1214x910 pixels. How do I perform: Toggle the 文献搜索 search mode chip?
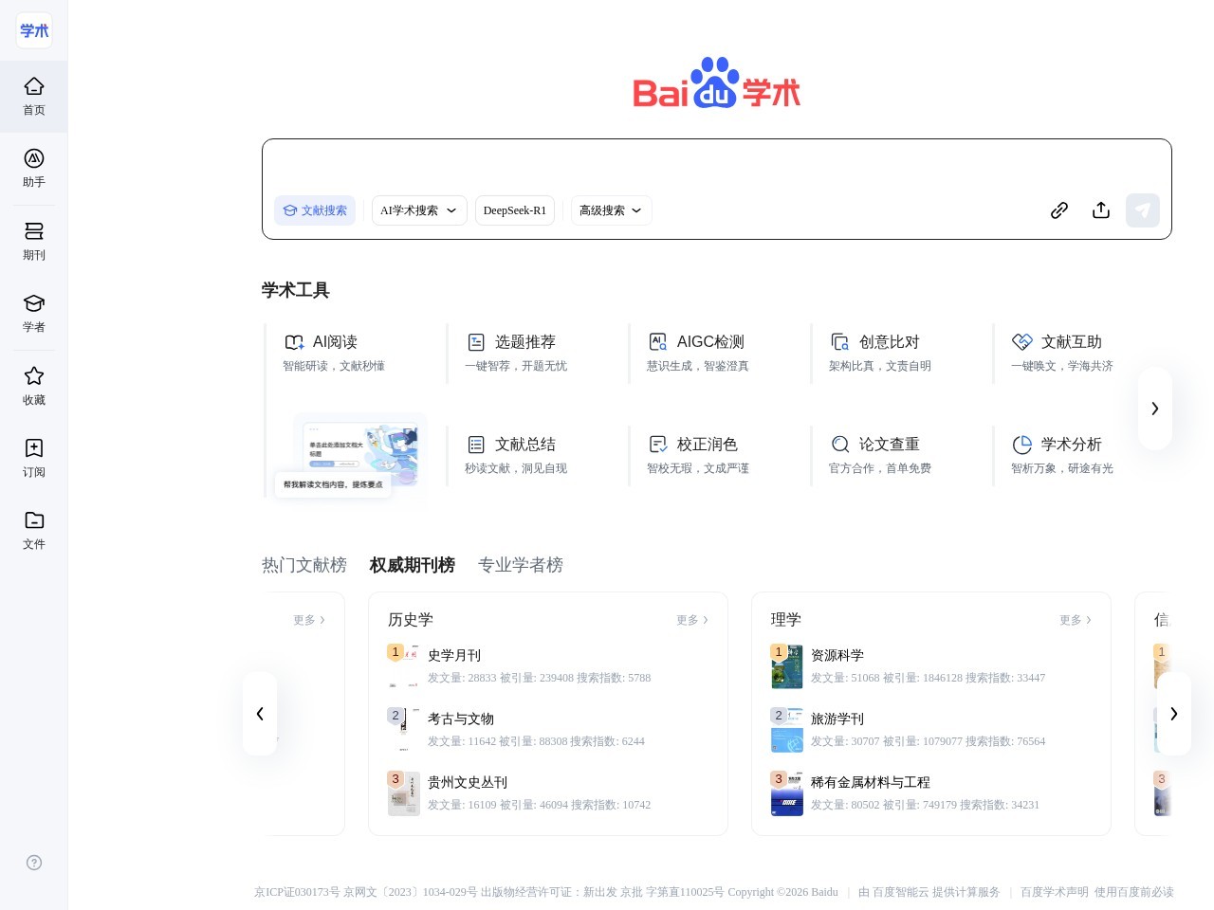pyautogui.click(x=315, y=210)
